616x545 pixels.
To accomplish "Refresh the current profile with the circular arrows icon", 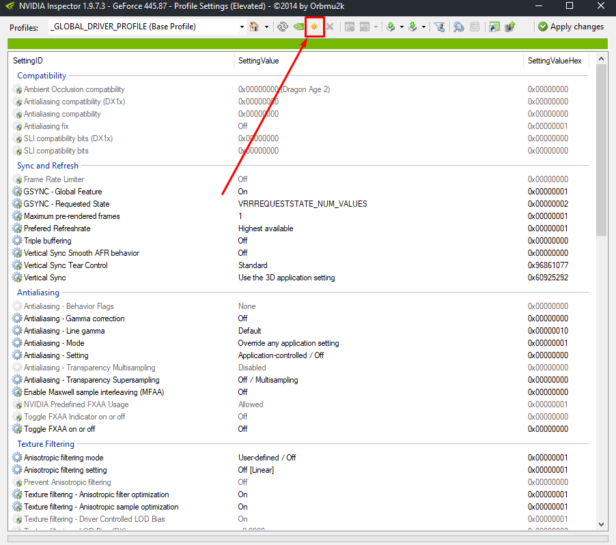I will click(x=283, y=27).
